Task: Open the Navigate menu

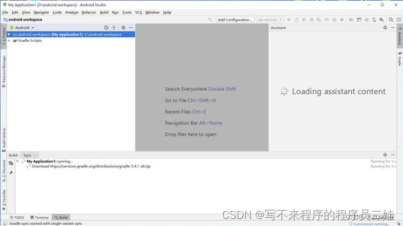Action: (41, 12)
